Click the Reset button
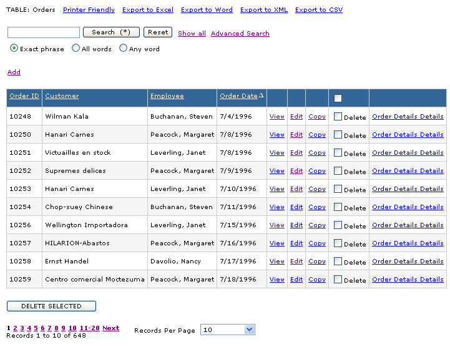The height and width of the screenshot is (347, 450). 158,32
